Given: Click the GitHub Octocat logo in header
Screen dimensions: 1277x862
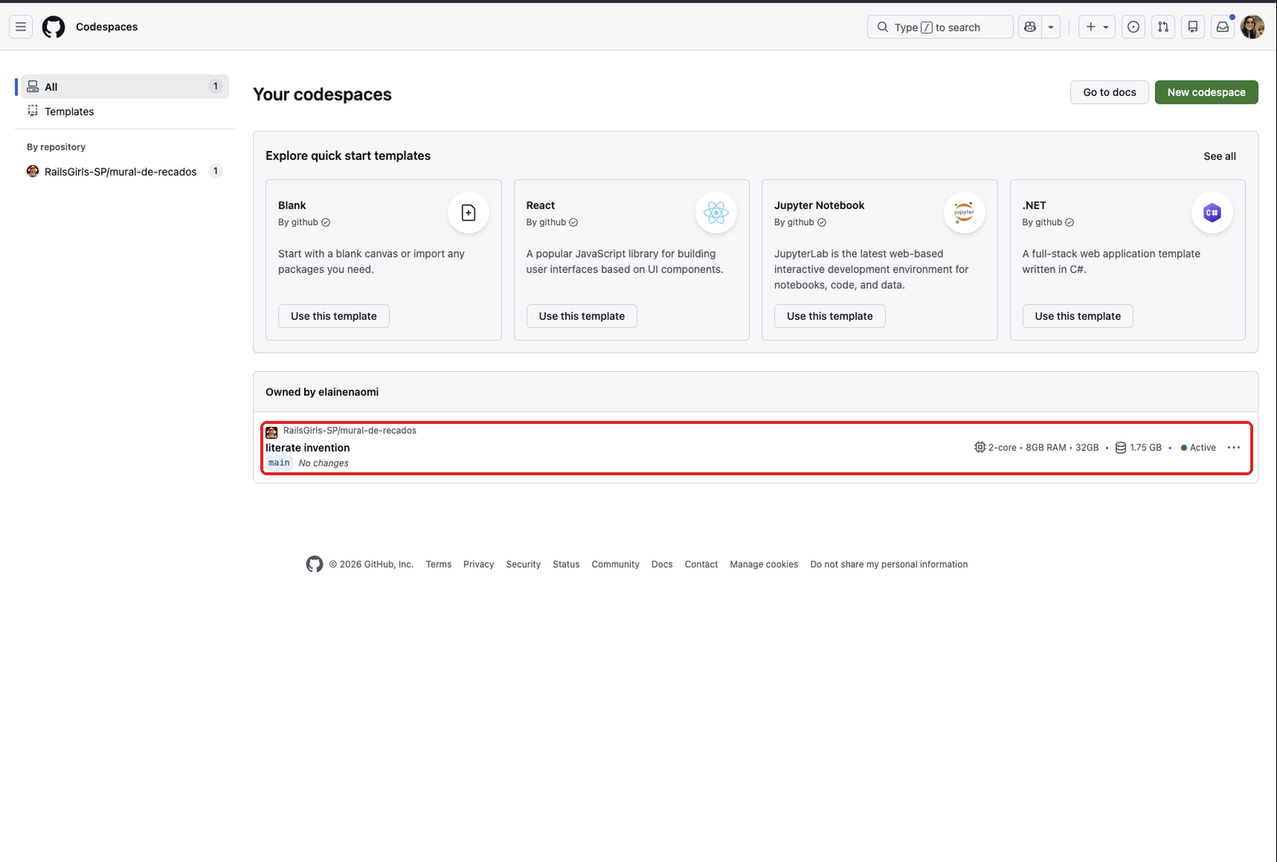Looking at the screenshot, I should pyautogui.click(x=53, y=27).
